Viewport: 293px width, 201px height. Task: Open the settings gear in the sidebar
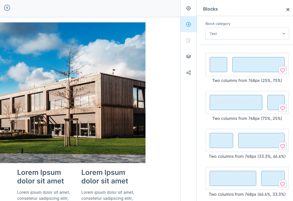189,8
